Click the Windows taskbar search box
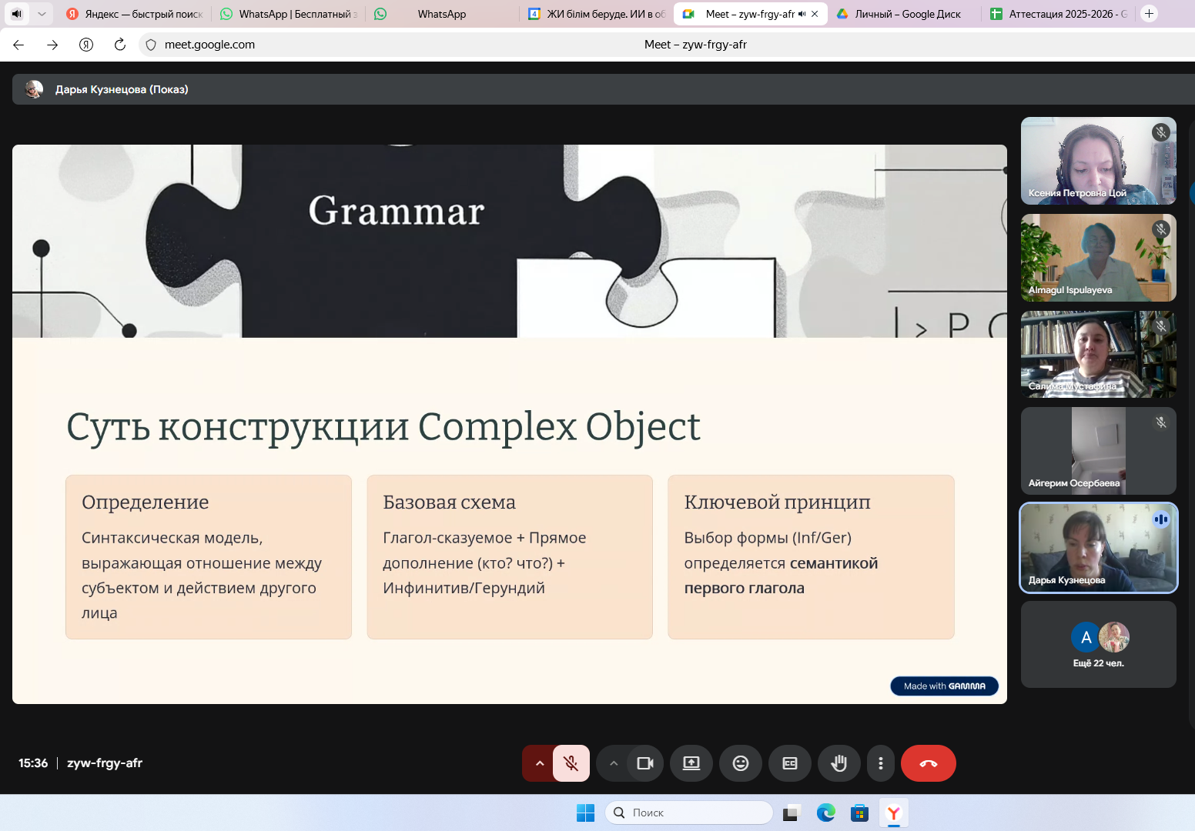Viewport: 1195px width, 831px height. click(689, 813)
